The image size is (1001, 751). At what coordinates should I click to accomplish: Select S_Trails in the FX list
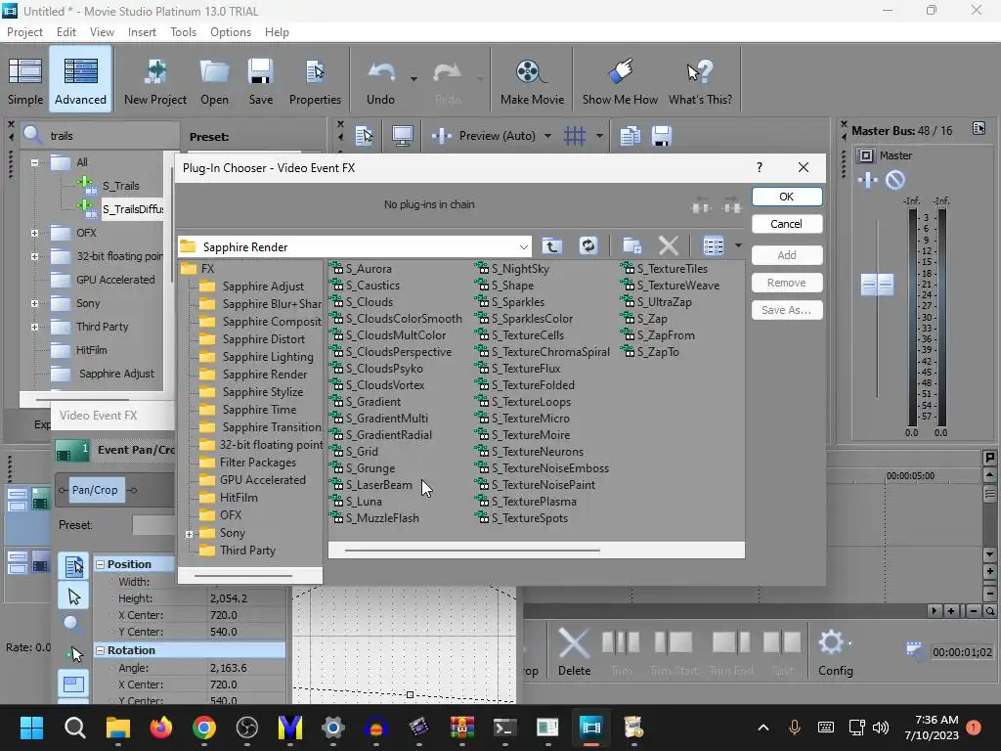[120, 186]
